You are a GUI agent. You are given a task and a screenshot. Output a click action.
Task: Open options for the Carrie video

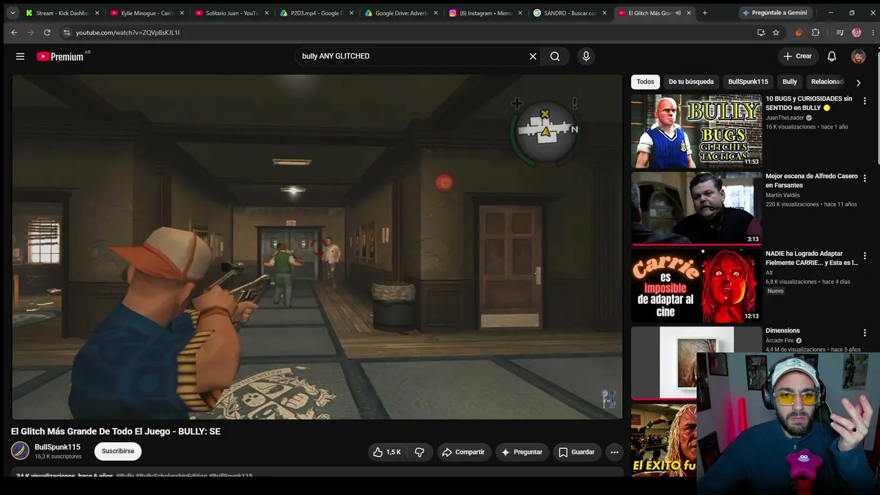coord(865,256)
